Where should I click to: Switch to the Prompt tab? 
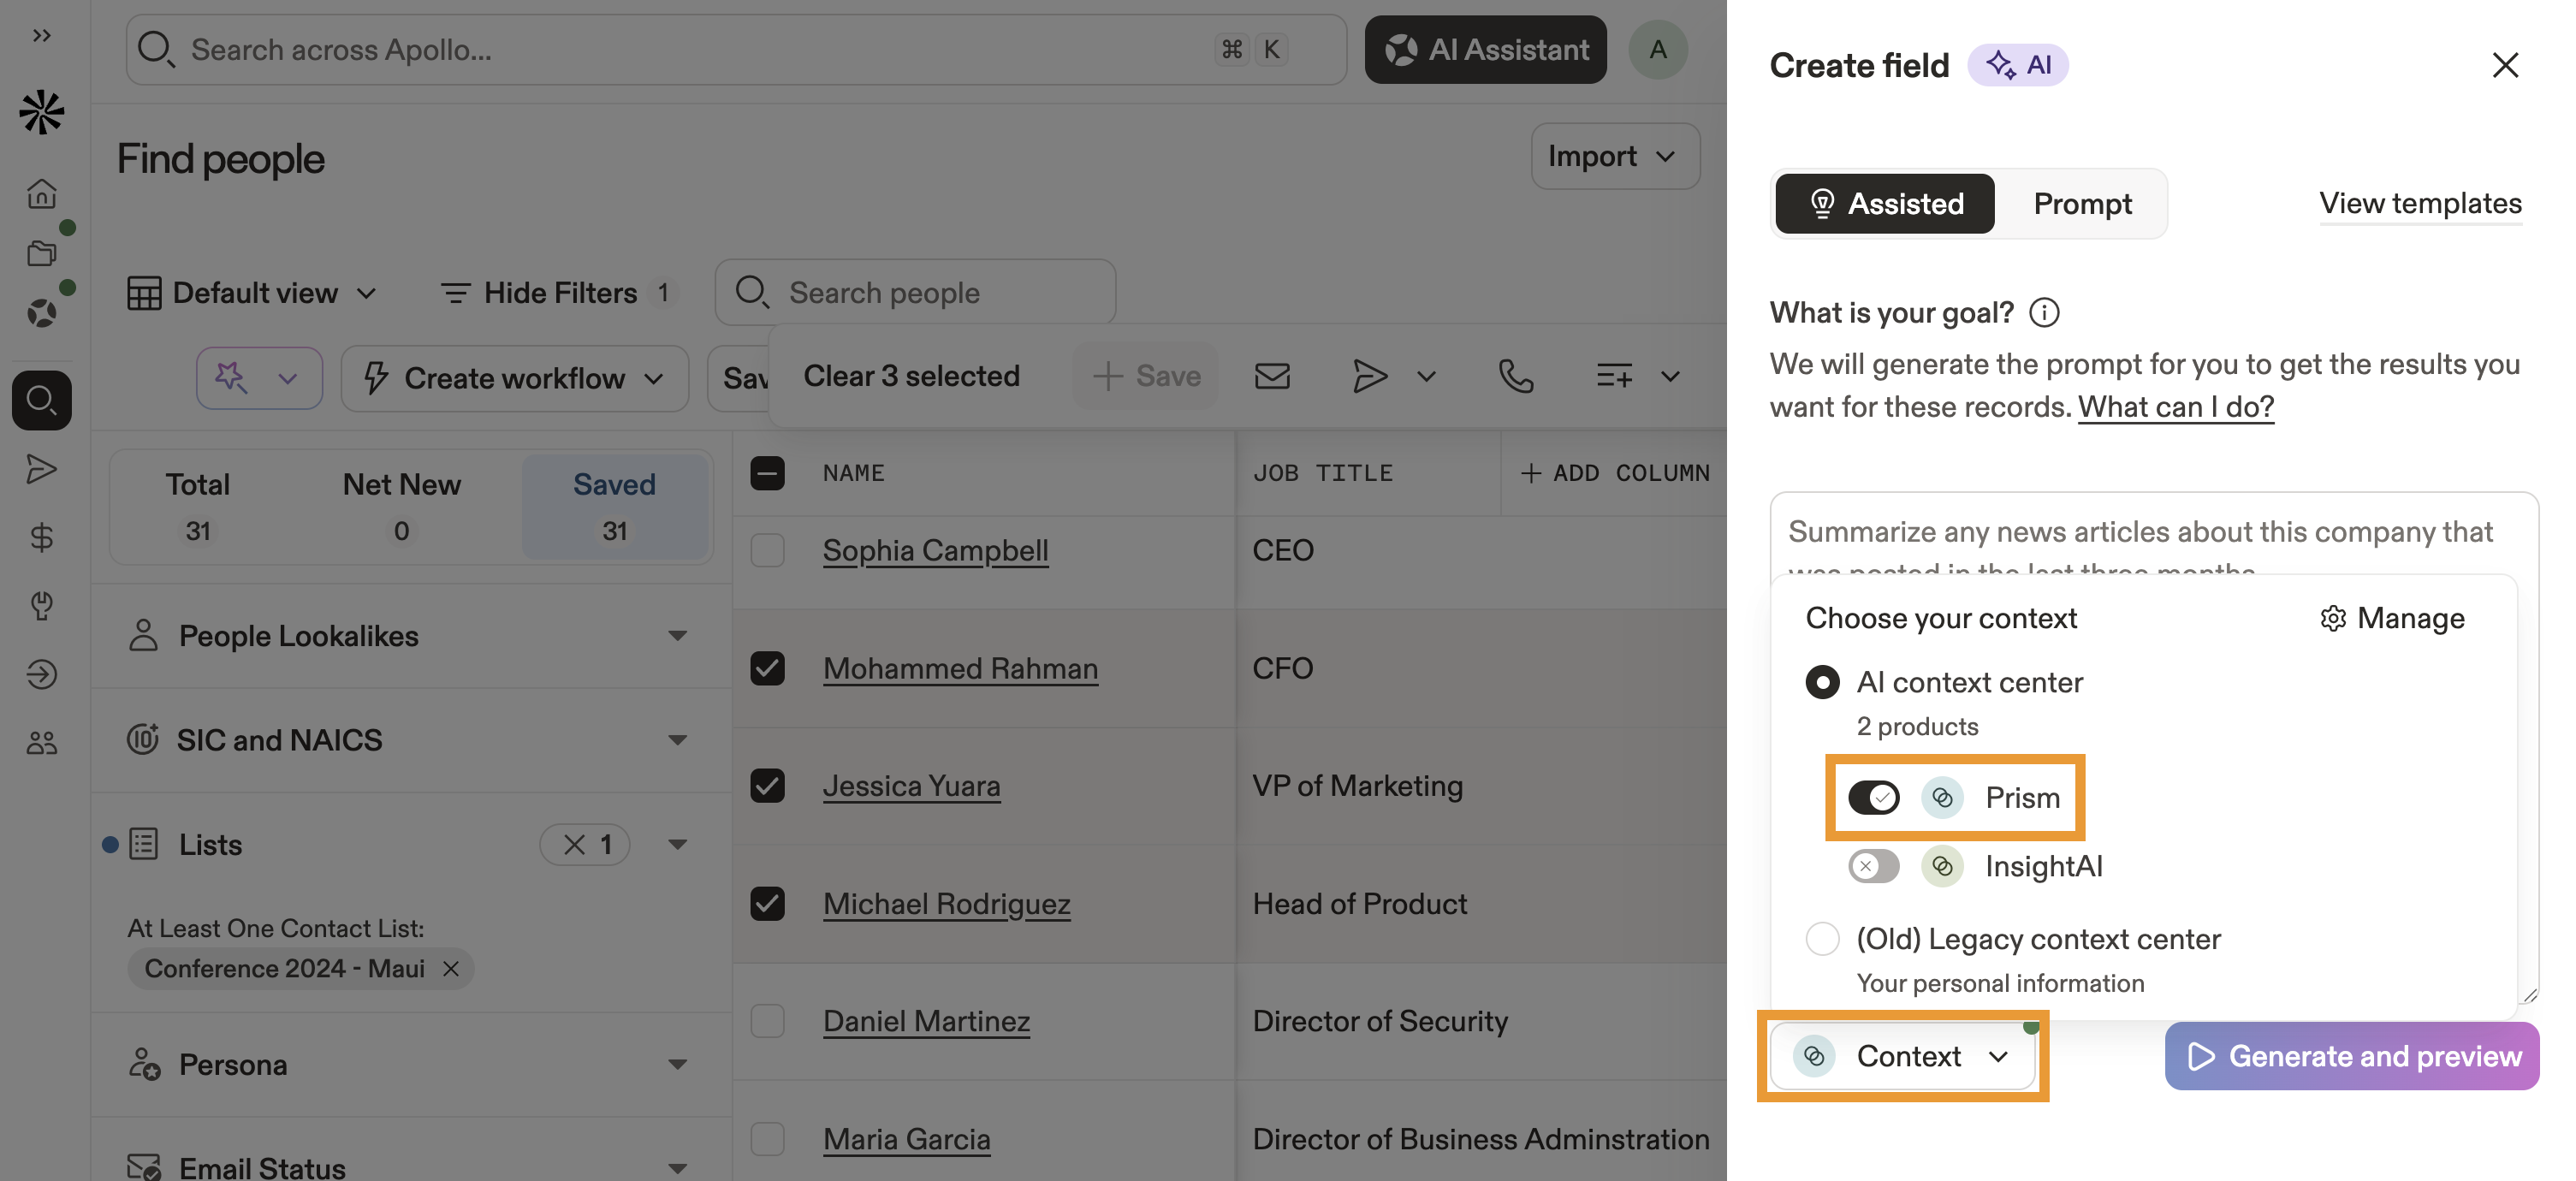point(2082,204)
